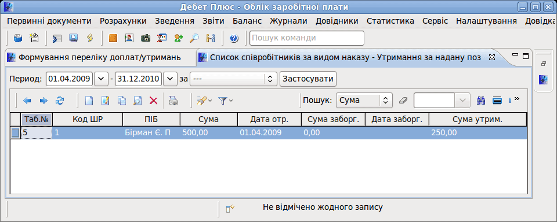Click the status bar marker icon

click(x=230, y=209)
